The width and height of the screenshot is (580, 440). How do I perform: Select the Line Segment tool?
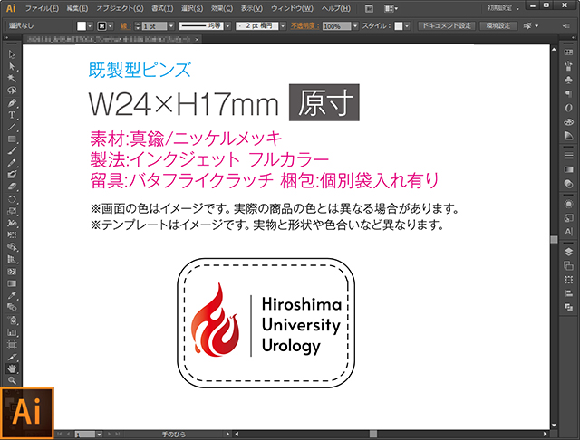click(12, 127)
